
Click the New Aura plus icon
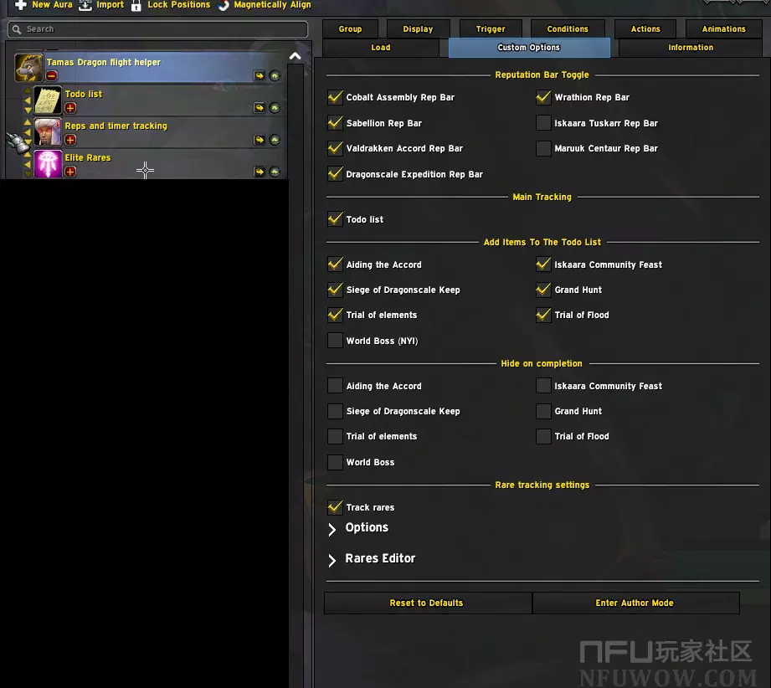[x=21, y=5]
